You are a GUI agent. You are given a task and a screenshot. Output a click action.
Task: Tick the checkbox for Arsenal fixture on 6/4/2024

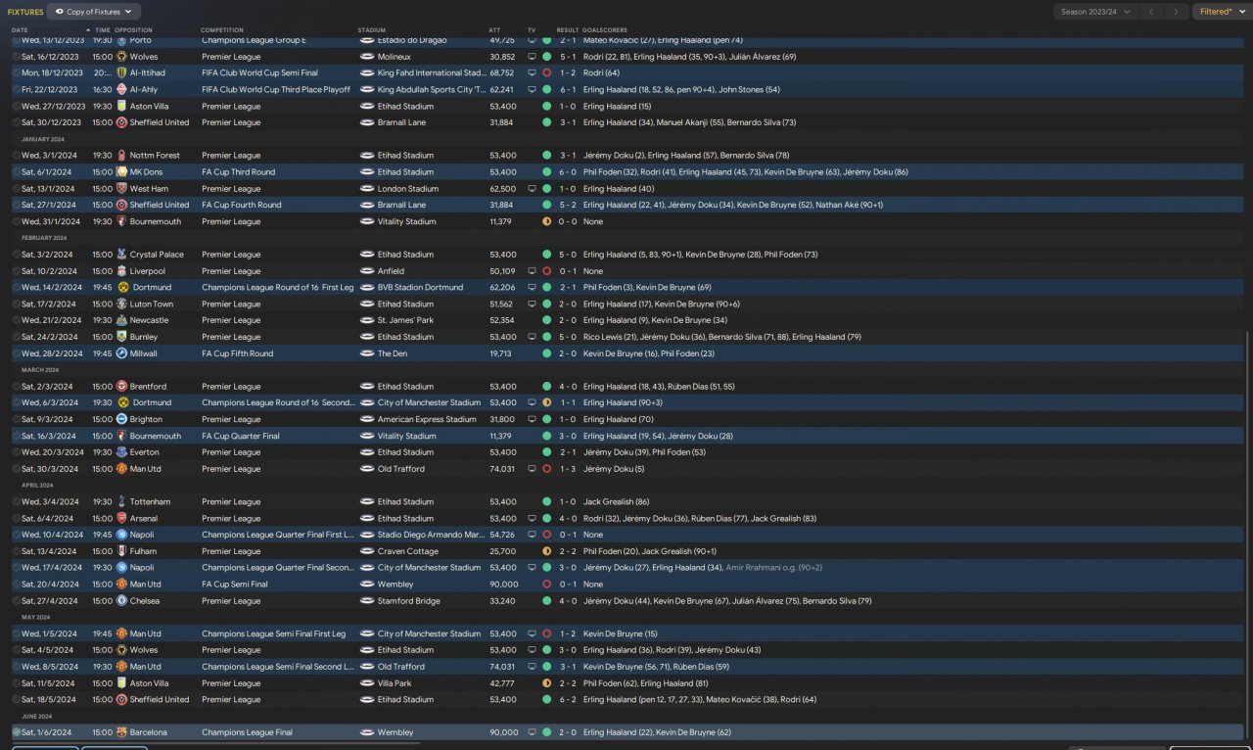[17, 518]
